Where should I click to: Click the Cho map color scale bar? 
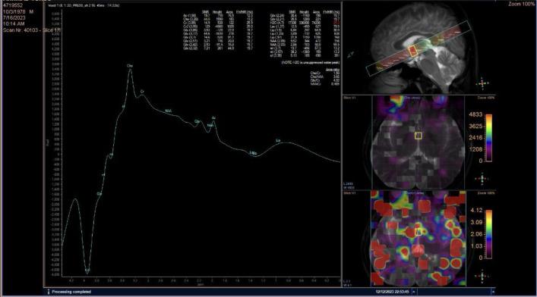point(488,138)
